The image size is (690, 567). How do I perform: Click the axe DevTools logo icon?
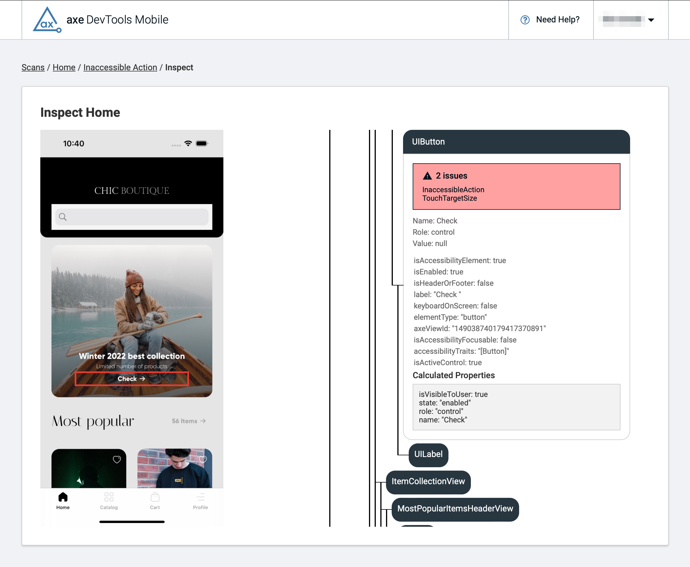(x=47, y=20)
